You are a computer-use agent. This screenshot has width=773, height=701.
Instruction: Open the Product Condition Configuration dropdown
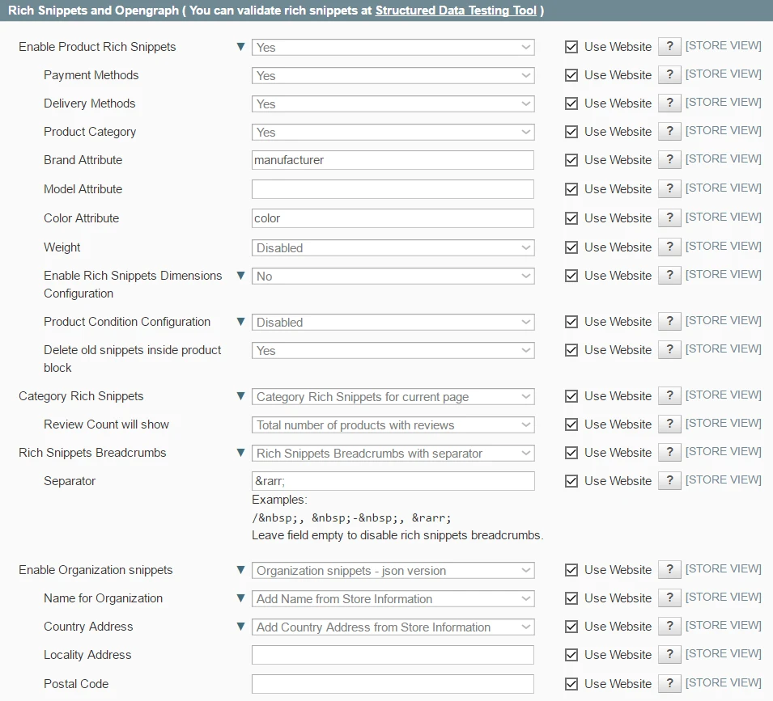click(x=393, y=322)
